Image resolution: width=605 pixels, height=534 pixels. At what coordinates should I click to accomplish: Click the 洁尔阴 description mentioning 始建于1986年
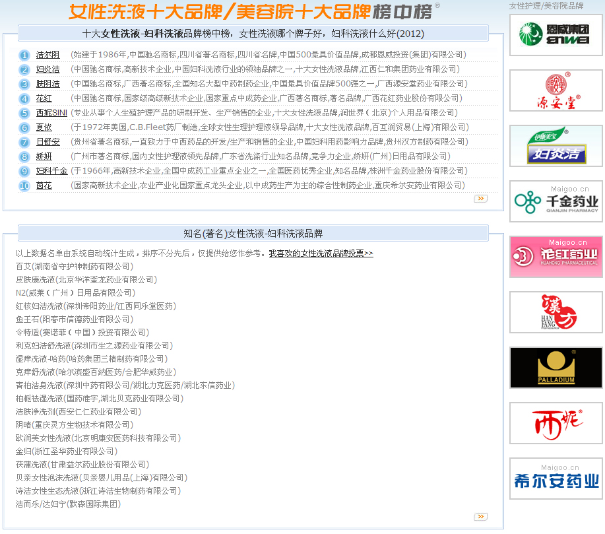pyautogui.click(x=269, y=55)
